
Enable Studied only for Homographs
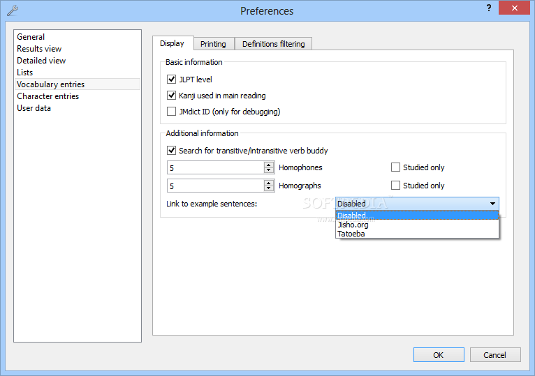(x=396, y=186)
